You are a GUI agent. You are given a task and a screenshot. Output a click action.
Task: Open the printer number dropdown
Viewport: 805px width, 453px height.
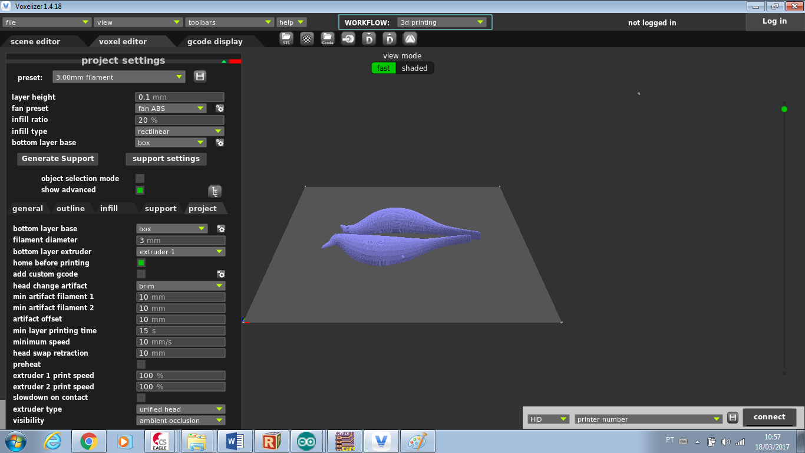[649, 419]
